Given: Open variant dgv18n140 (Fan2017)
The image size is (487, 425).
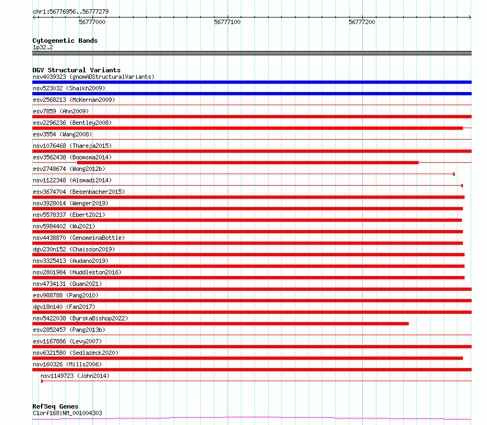Looking at the screenshot, I should tap(64, 307).
